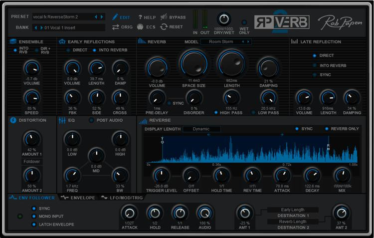This screenshot has height=238, width=374.
Task: Toggle the Low Pass filter LED
Action: tap(253, 112)
